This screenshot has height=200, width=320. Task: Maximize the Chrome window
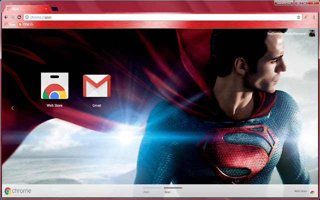point(305,3)
